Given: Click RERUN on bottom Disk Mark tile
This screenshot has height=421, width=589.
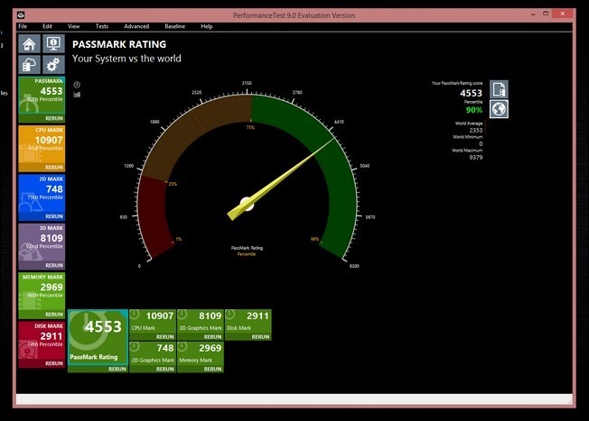Looking at the screenshot, I should pos(261,337).
